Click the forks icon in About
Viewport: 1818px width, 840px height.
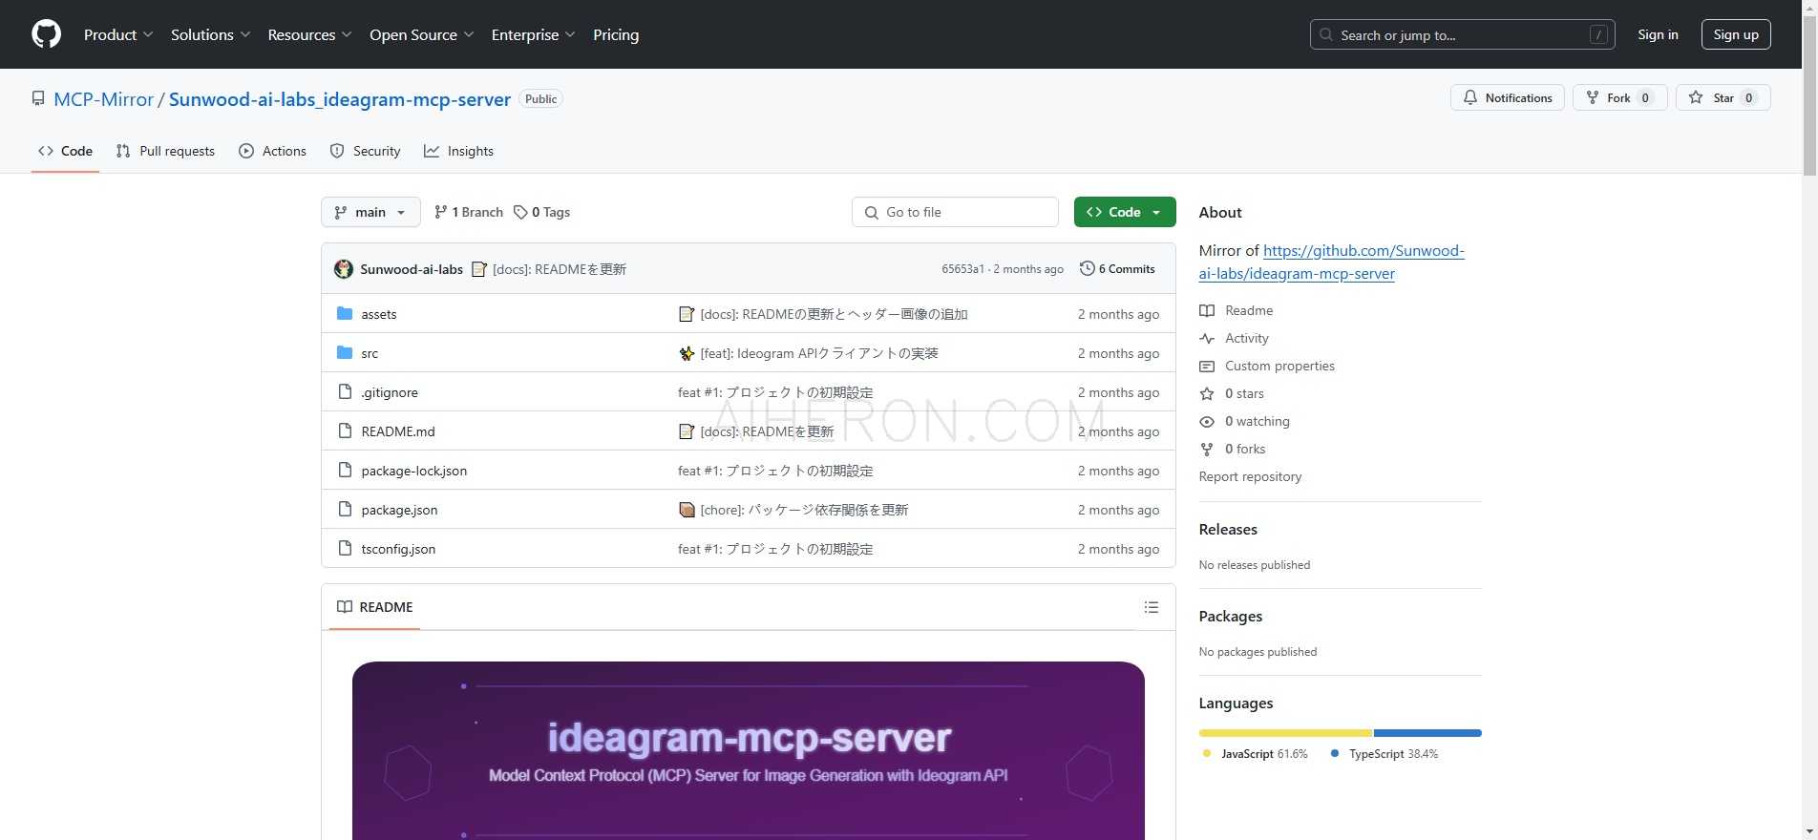1207,449
